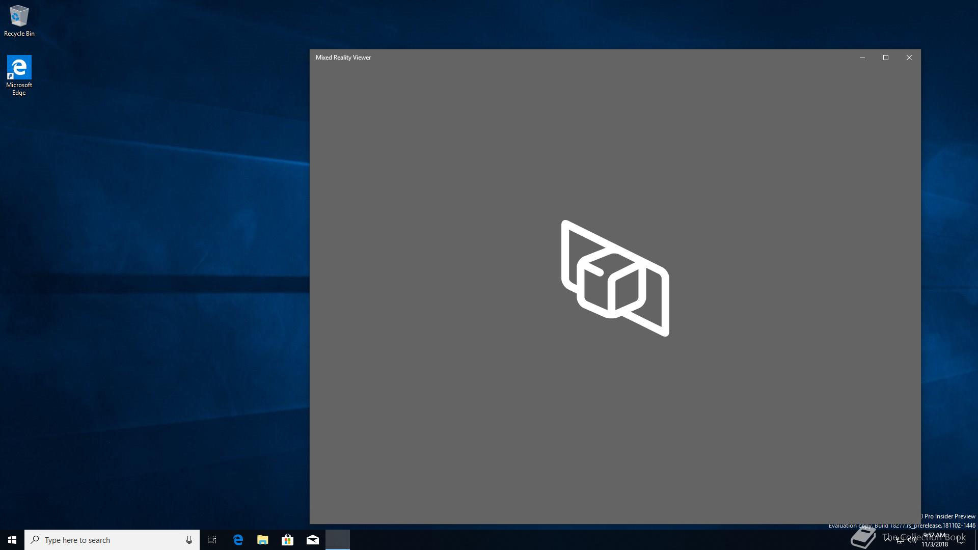Viewport: 978px width, 550px height.
Task: Expand hidden system tray icons chevron
Action: click(x=888, y=539)
